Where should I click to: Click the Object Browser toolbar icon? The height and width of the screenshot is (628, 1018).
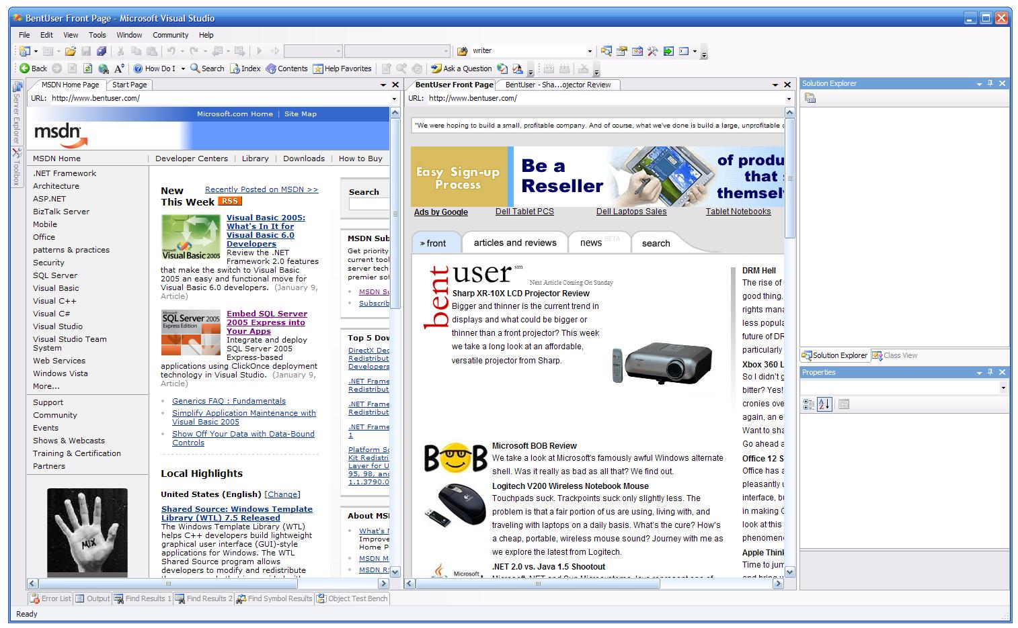pyautogui.click(x=637, y=51)
